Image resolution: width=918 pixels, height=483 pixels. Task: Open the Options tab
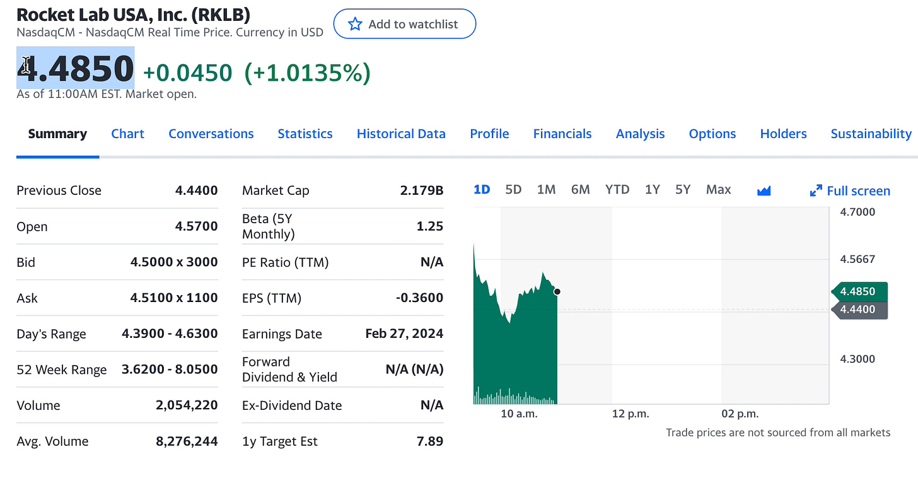pyautogui.click(x=712, y=134)
